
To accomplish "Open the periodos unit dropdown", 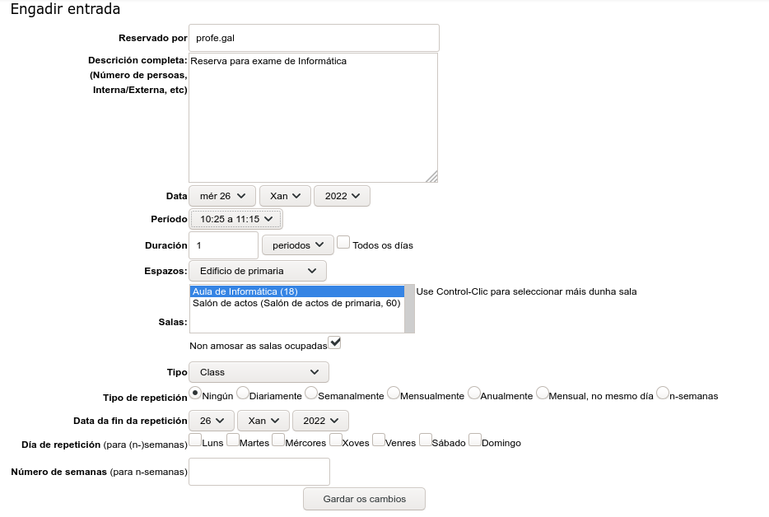I will (x=297, y=245).
